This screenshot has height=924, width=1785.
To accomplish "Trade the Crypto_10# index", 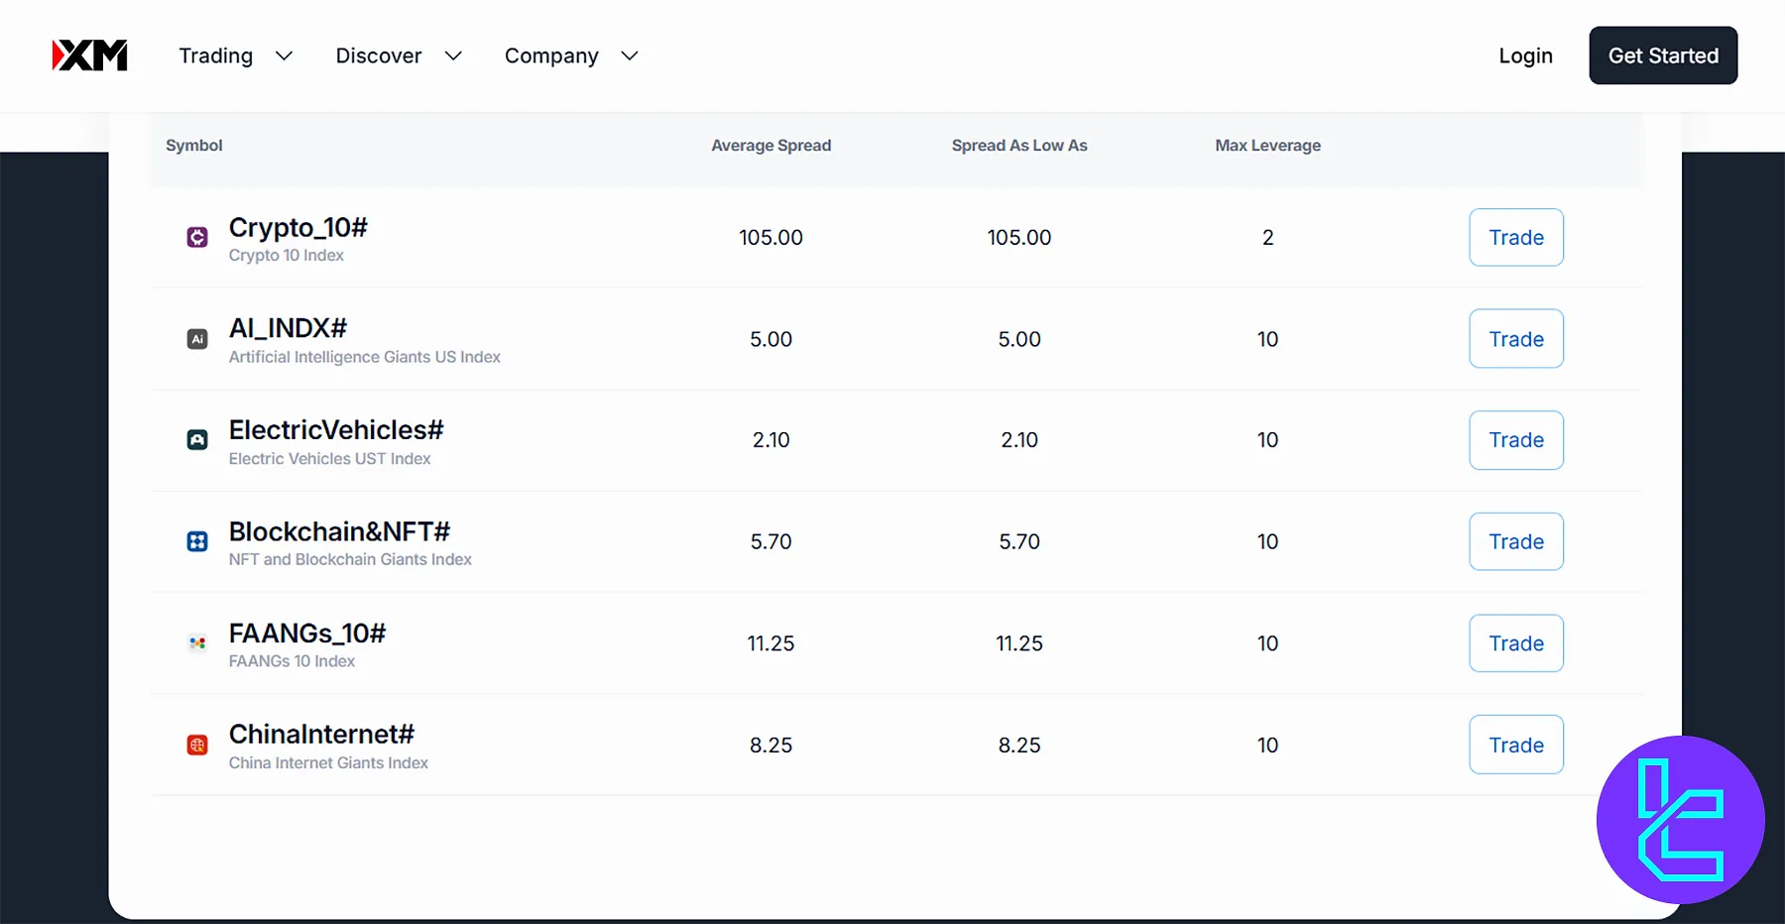I will 1515,238.
